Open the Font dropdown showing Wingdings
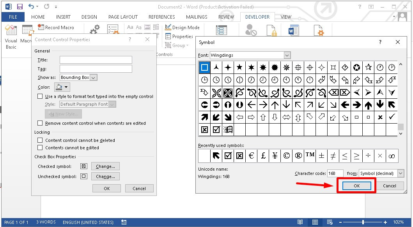 click(287, 55)
